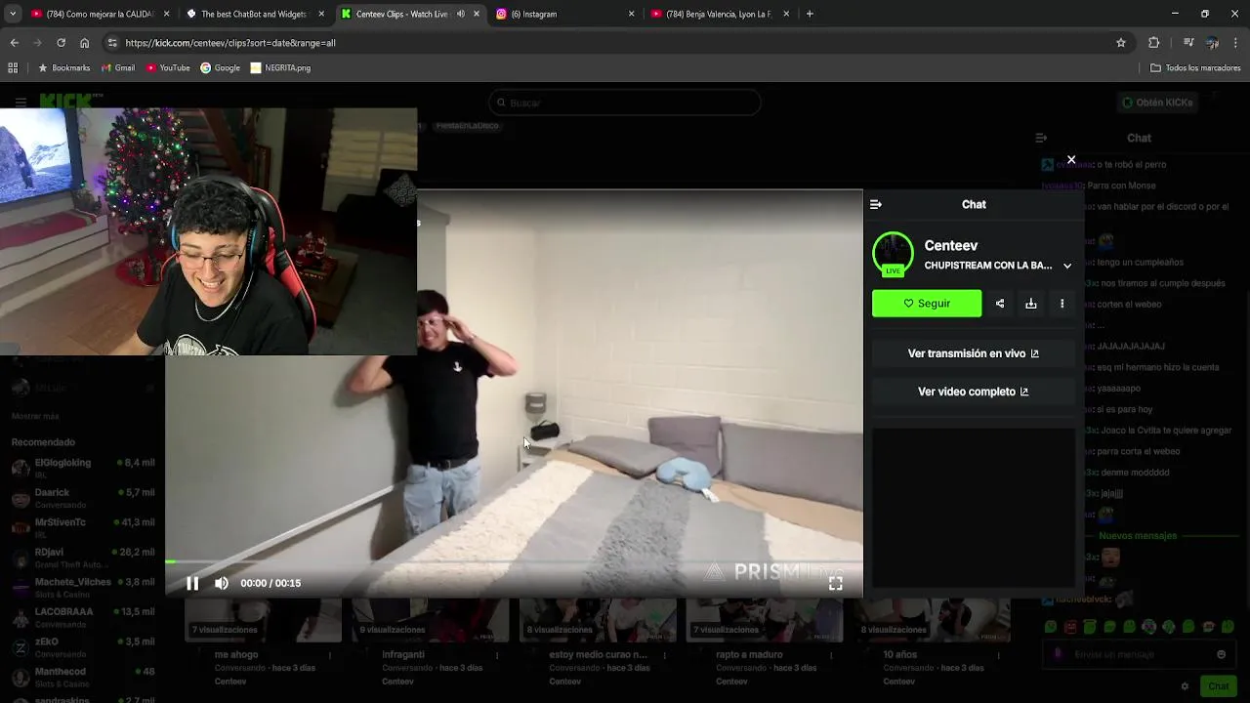The height and width of the screenshot is (703, 1250).
Task: Open media controls in toolbar
Action: coord(1188,43)
